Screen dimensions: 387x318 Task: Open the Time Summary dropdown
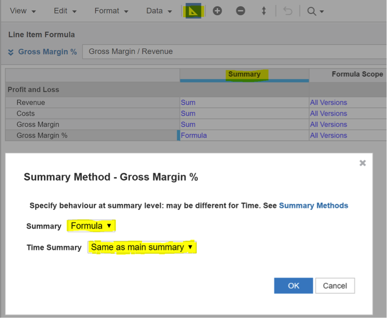point(142,247)
